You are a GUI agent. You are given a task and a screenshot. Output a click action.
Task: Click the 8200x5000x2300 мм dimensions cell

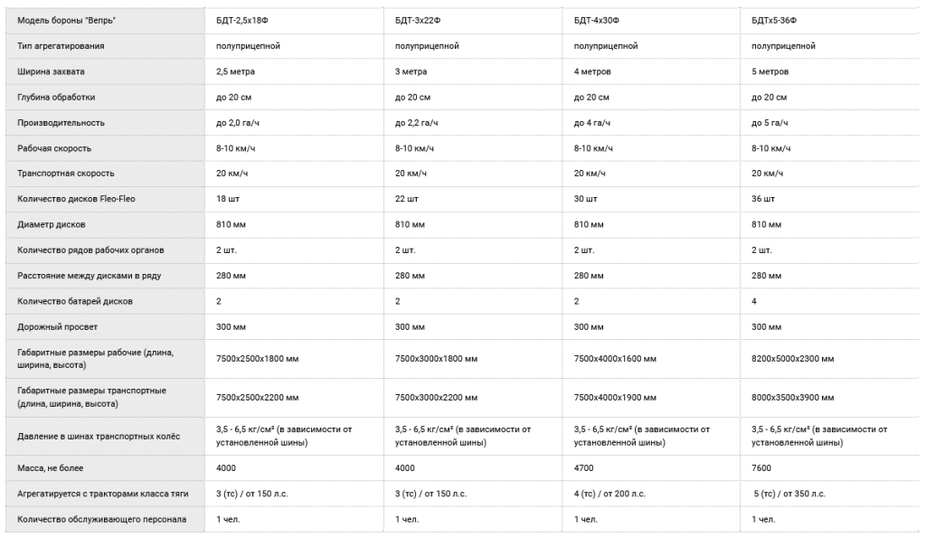(x=792, y=359)
